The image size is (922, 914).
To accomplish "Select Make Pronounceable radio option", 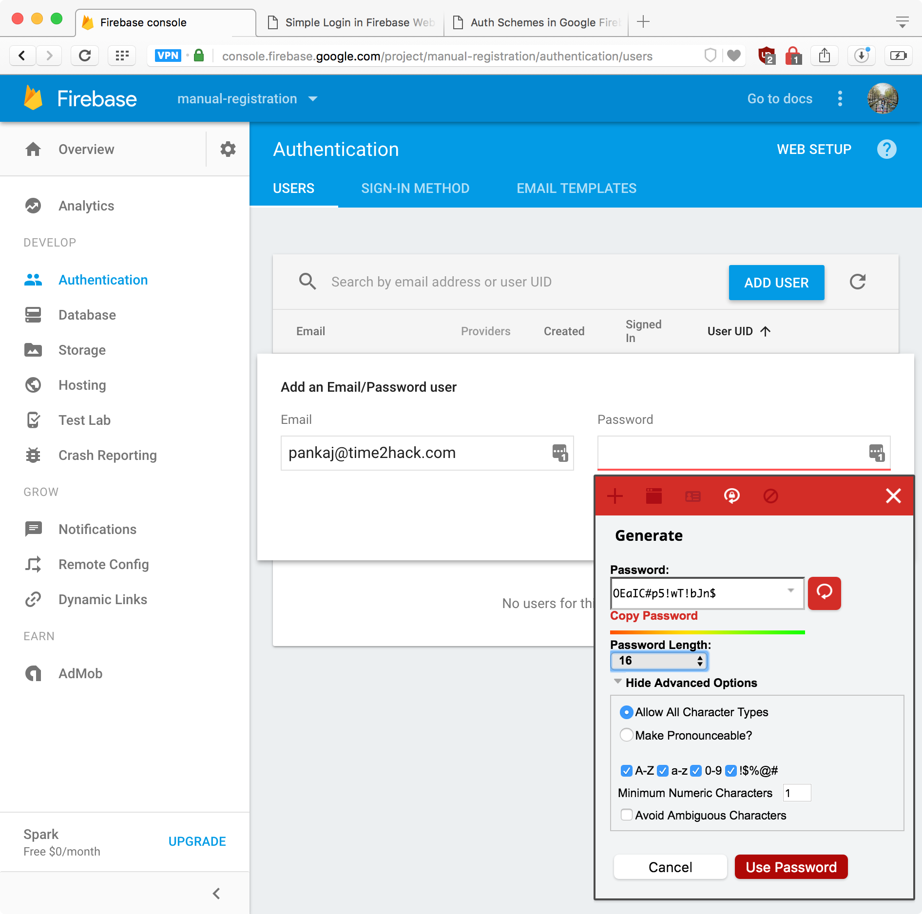I will coord(626,735).
